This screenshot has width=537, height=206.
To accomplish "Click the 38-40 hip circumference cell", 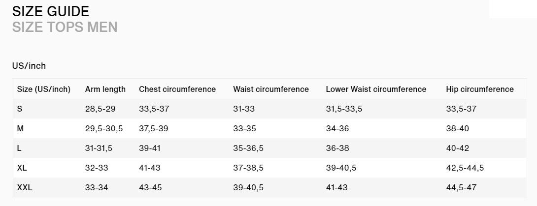I will (x=458, y=128).
